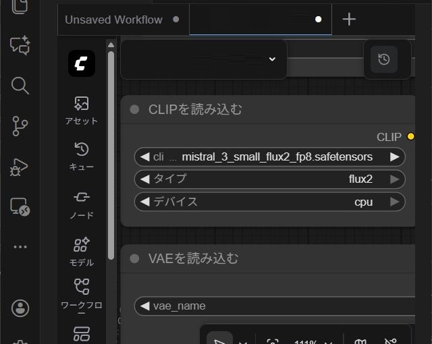Select the VAEを読み込む node title

[193, 258]
